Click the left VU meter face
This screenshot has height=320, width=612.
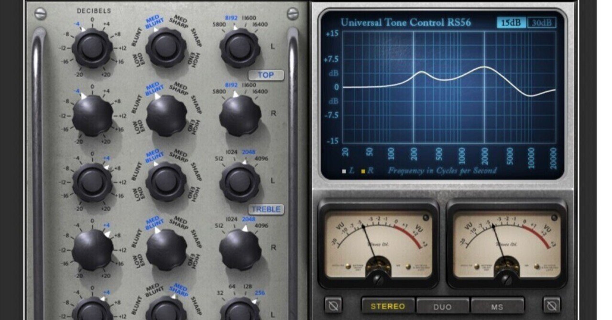(x=378, y=245)
